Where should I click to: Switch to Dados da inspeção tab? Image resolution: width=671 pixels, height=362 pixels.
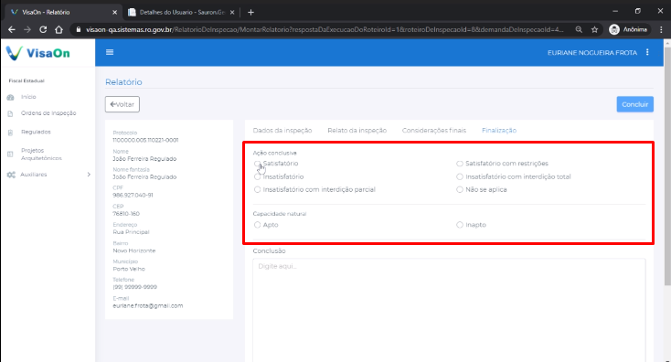282,131
